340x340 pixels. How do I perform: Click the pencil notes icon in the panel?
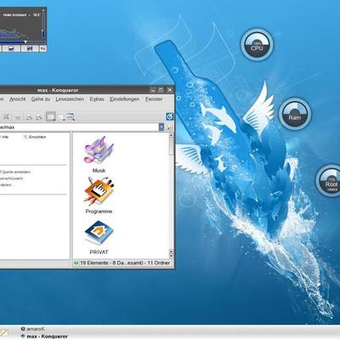pos(4,332)
